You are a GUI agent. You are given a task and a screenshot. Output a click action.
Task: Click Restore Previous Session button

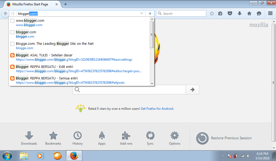(224, 138)
